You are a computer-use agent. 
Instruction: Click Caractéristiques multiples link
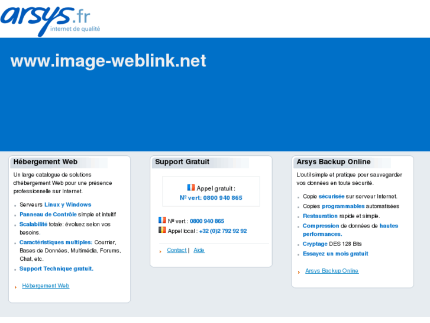coord(56,242)
